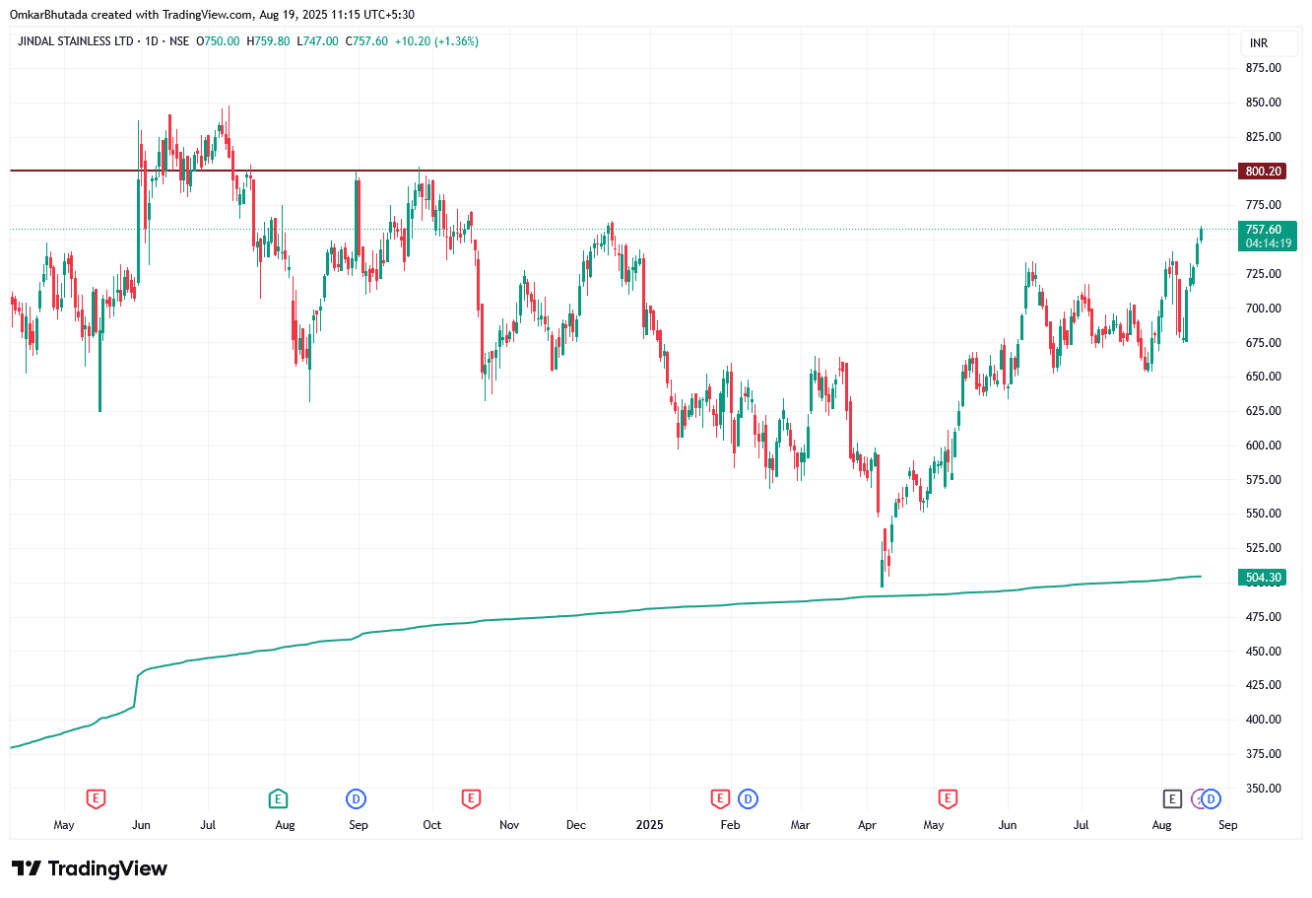The height and width of the screenshot is (898, 1312).
Task: Click the 550.00 price axis label
Action: 1264,514
